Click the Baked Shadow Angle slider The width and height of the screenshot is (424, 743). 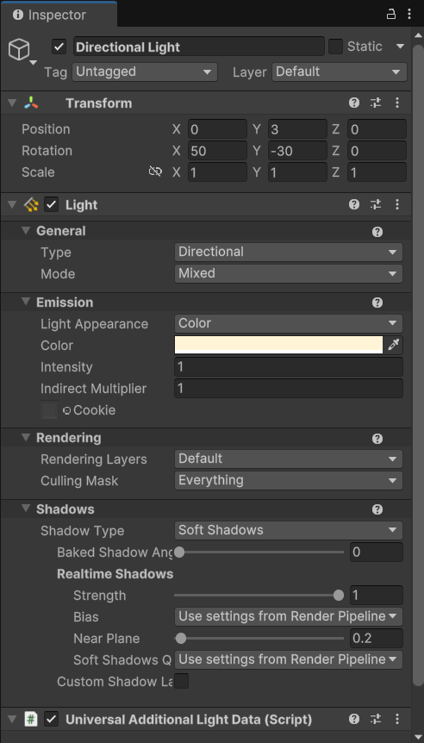(x=259, y=552)
